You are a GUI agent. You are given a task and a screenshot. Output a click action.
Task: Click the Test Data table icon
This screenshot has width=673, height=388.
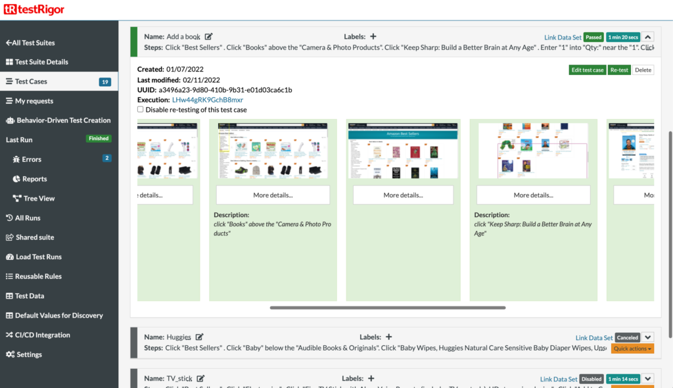point(9,296)
